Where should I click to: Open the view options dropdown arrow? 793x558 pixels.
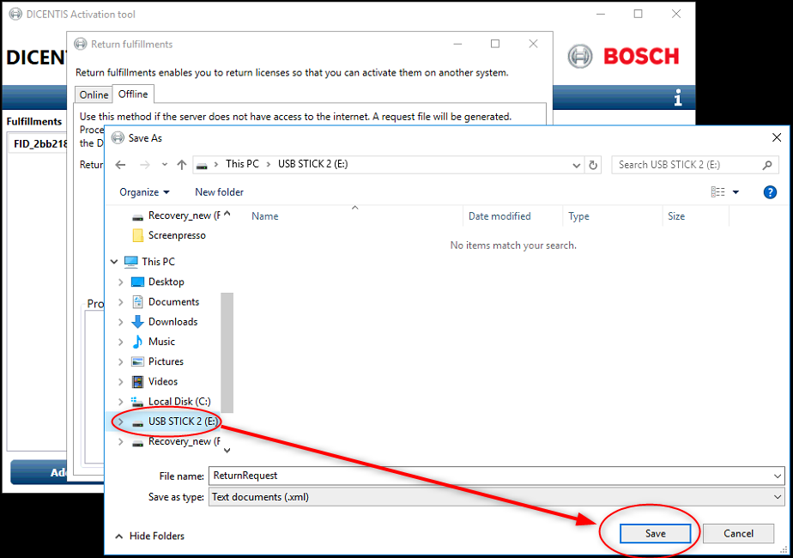click(x=735, y=192)
